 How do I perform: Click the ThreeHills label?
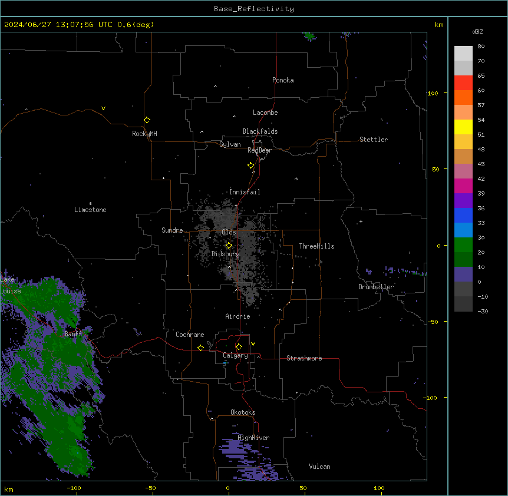[x=316, y=246]
